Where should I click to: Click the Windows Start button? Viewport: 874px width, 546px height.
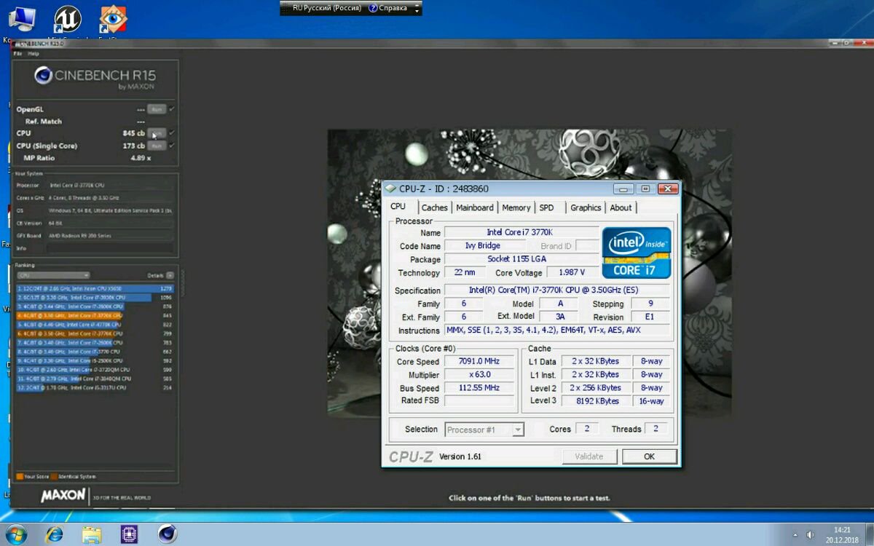[x=15, y=534]
